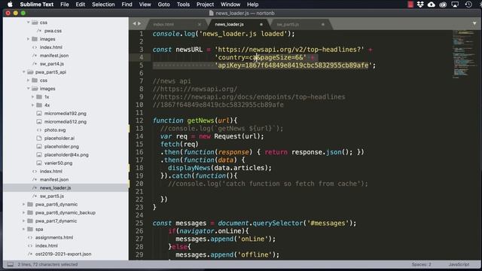Open sw_part5.js in the sidebar
This screenshot has height=271, width=482.
(x=52, y=196)
